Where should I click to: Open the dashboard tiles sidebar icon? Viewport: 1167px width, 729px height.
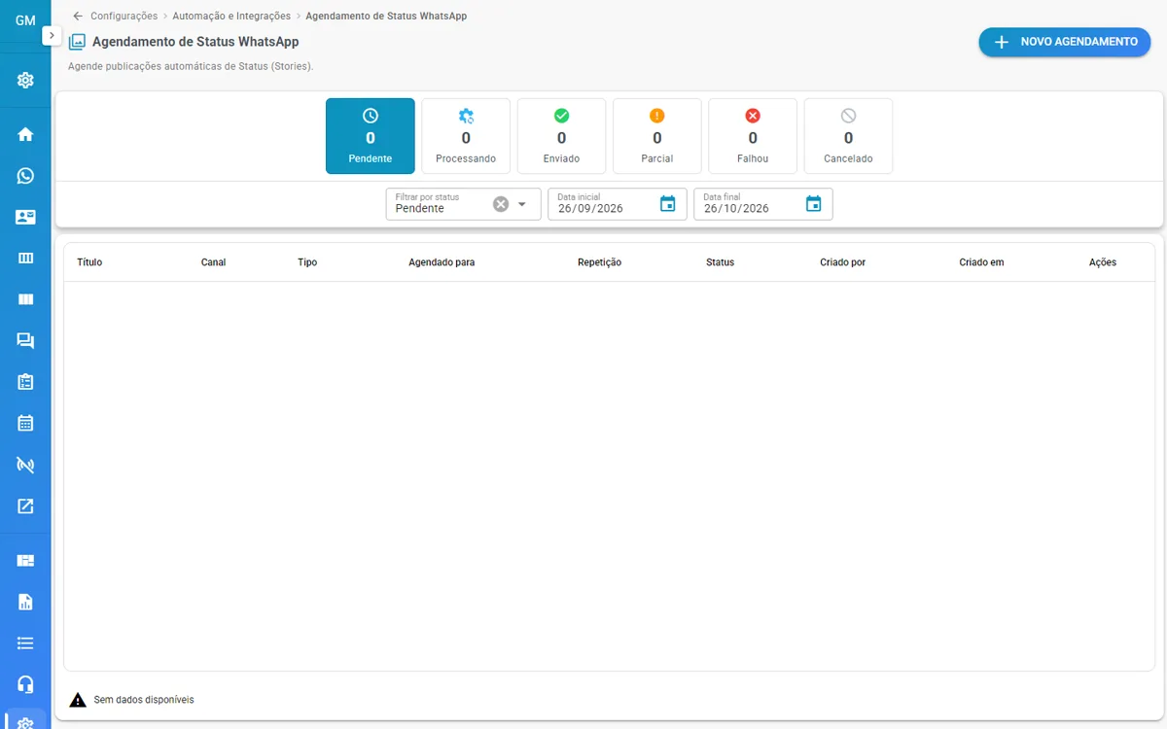pos(25,560)
